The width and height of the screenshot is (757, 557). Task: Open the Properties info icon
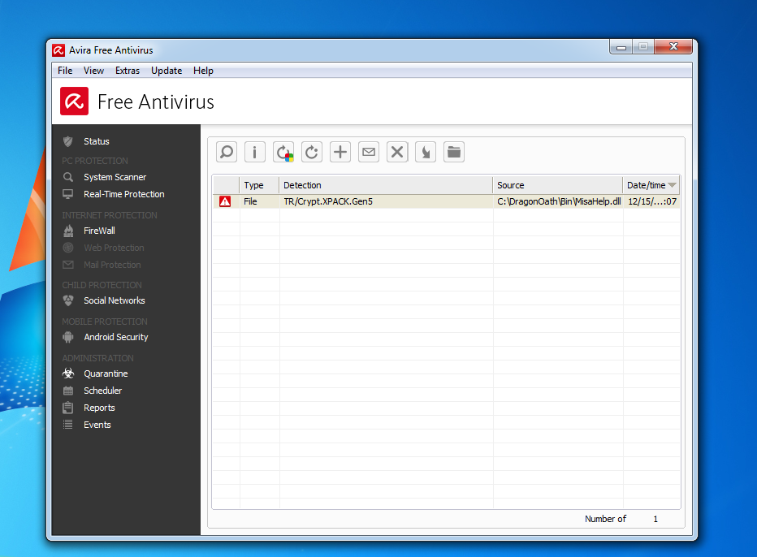[x=255, y=152]
